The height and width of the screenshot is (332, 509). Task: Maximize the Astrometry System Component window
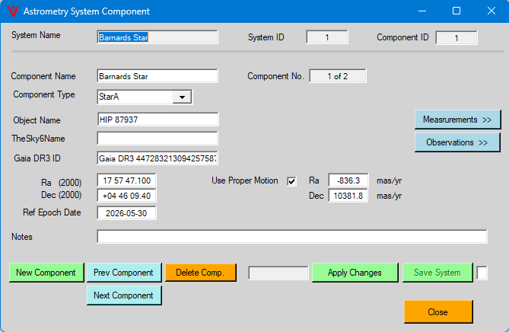coord(457,11)
